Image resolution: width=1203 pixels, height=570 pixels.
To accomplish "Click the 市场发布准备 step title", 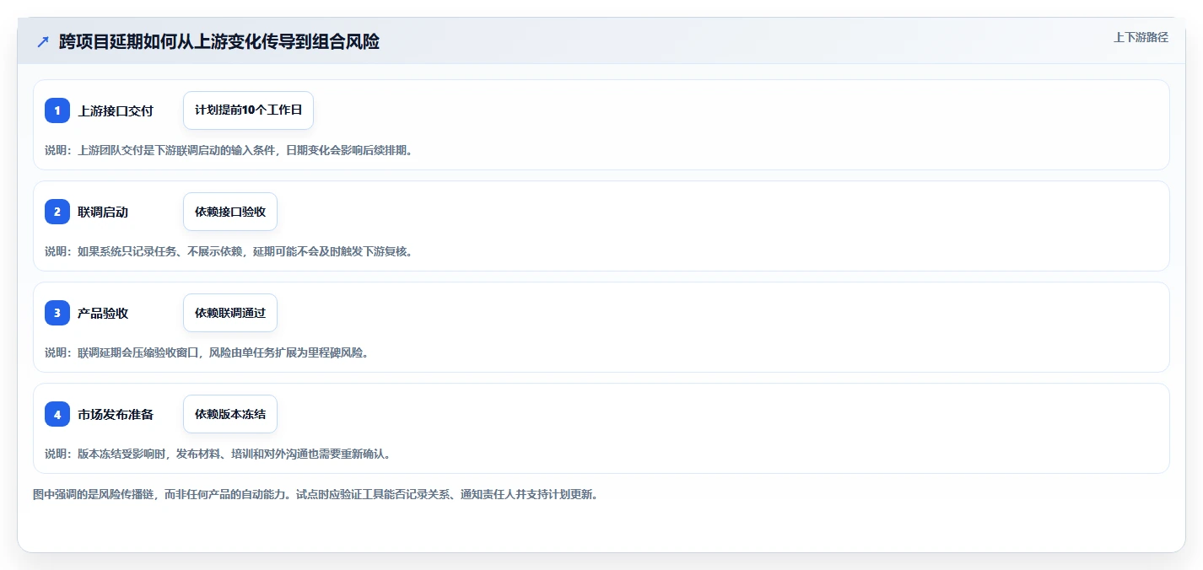I will [116, 414].
